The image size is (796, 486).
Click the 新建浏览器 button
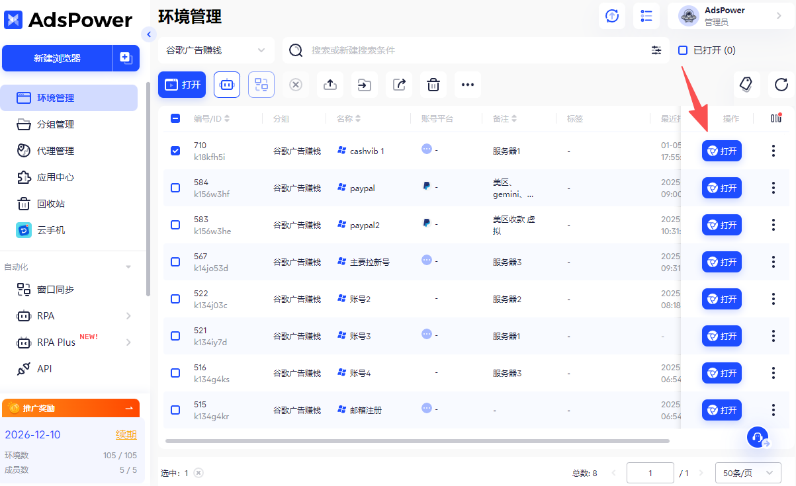58,58
